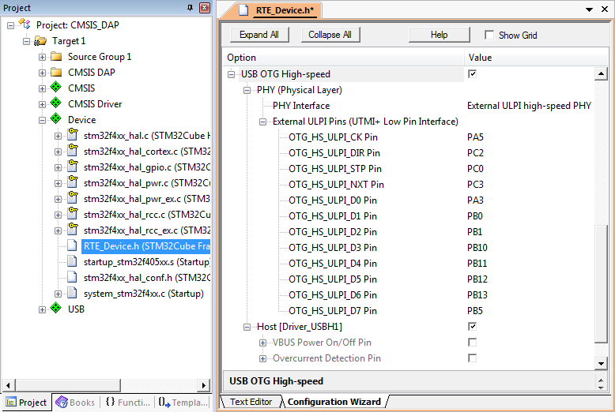Click the stm32f4xx_hal_cortex.c locked file icon
The height and width of the screenshot is (412, 615).
tap(73, 151)
